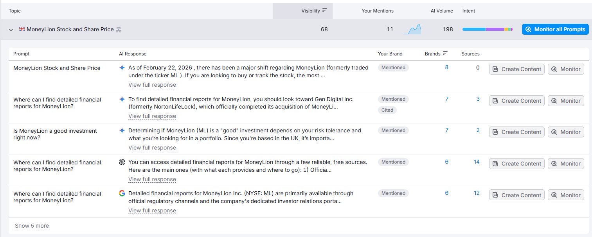Monitor the Stock and Share Price prompt
The width and height of the screenshot is (592, 237).
pyautogui.click(x=566, y=69)
